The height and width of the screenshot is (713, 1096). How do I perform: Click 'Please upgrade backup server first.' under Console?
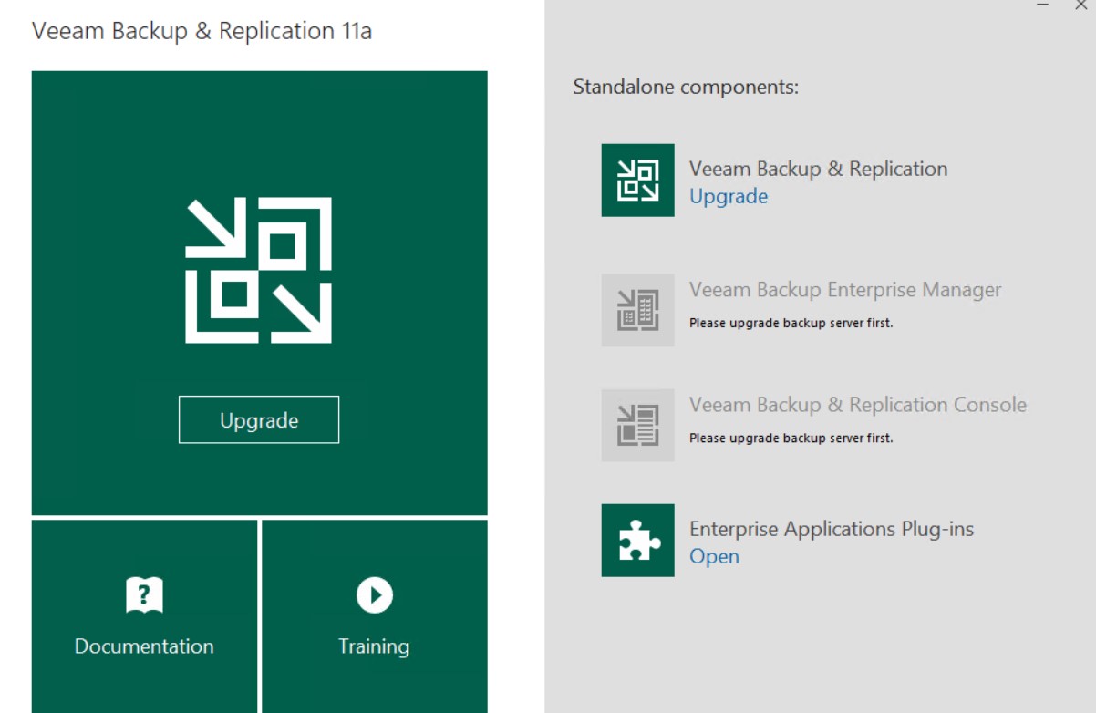pos(791,438)
